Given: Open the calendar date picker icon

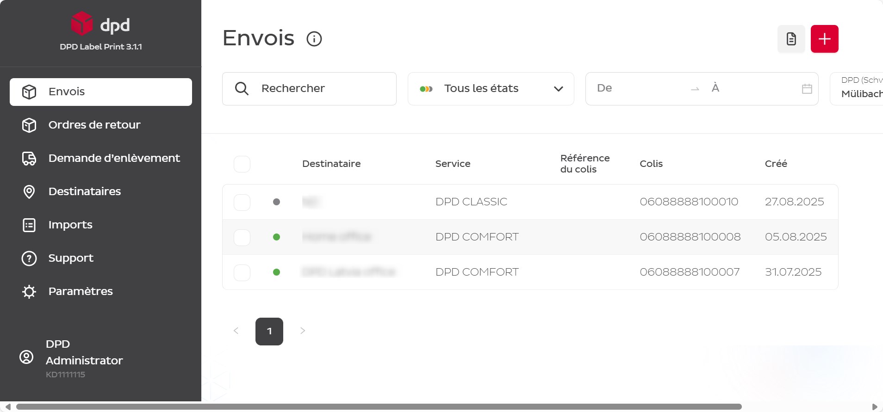Looking at the screenshot, I should (807, 89).
